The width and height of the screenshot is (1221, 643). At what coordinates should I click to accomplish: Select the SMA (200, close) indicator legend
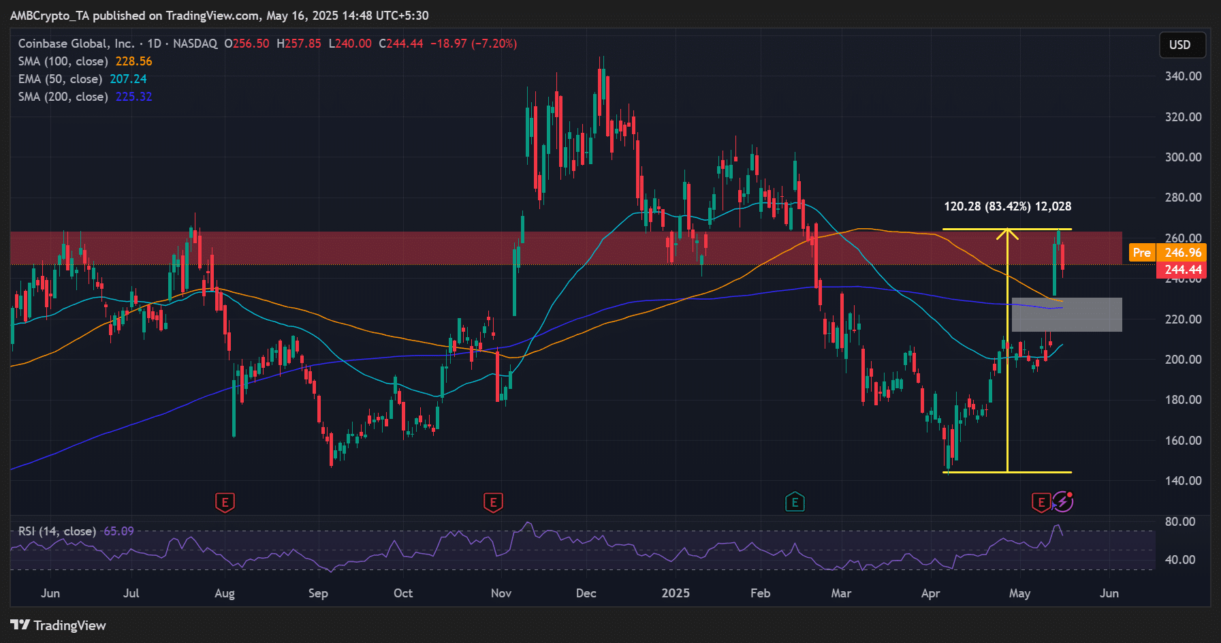click(x=63, y=97)
